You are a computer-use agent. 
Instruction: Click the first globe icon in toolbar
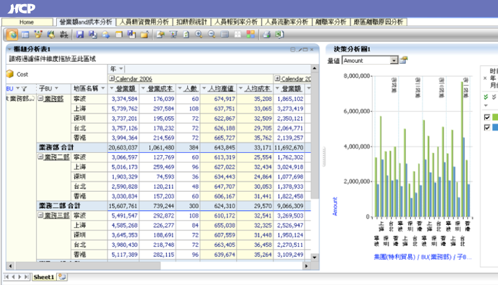pyautogui.click(x=12, y=34)
